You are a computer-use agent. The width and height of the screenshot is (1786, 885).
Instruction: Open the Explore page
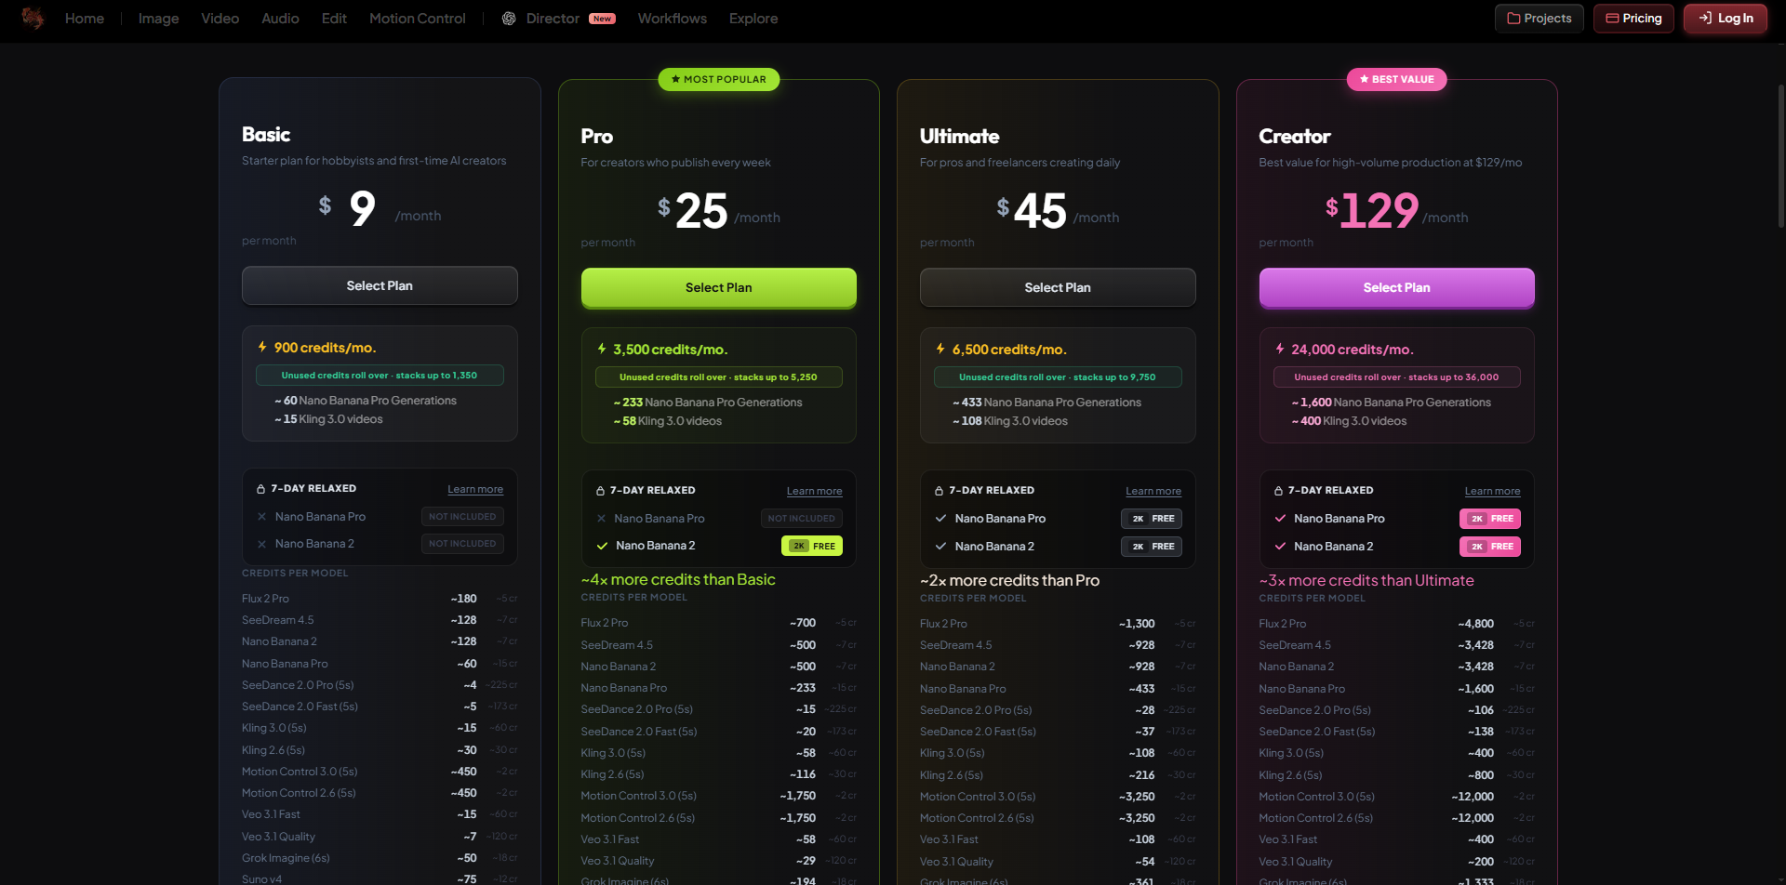tap(753, 19)
